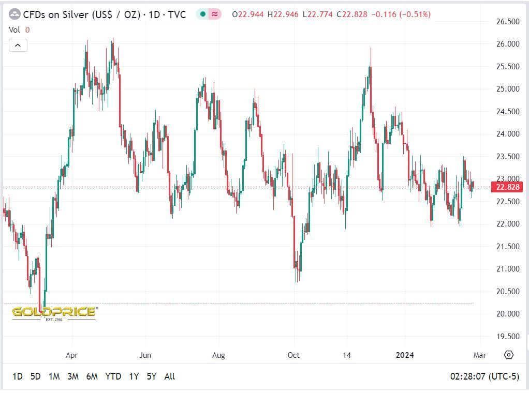Click the GOLDPRICE watermark logo

coord(54,312)
